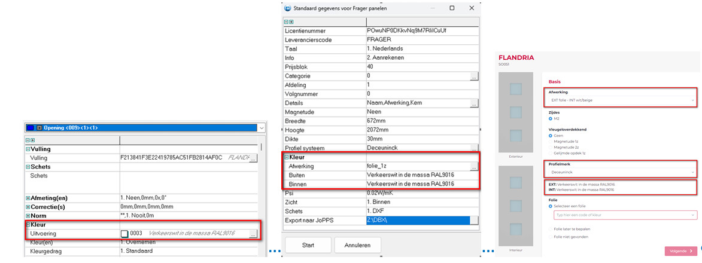The height and width of the screenshot is (263, 702).
Task: Click the Start button
Action: click(x=308, y=245)
